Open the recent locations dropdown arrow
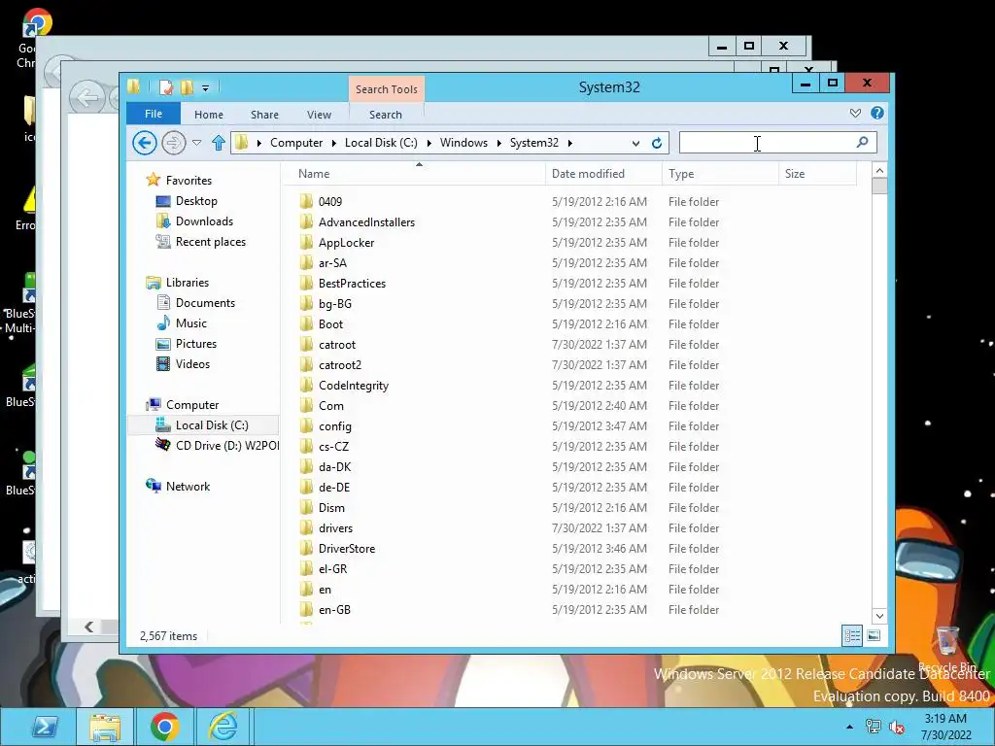Screen dimensions: 995x746 [196, 143]
